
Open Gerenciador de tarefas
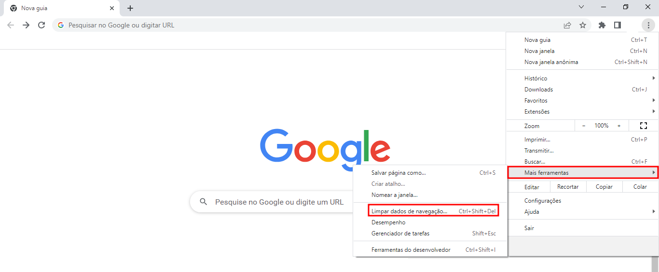(430, 233)
